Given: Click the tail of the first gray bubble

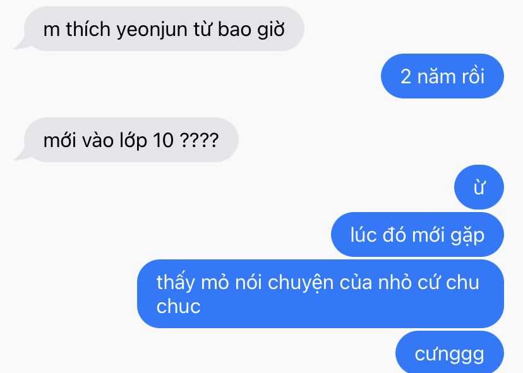Looking at the screenshot, I should tap(21, 44).
